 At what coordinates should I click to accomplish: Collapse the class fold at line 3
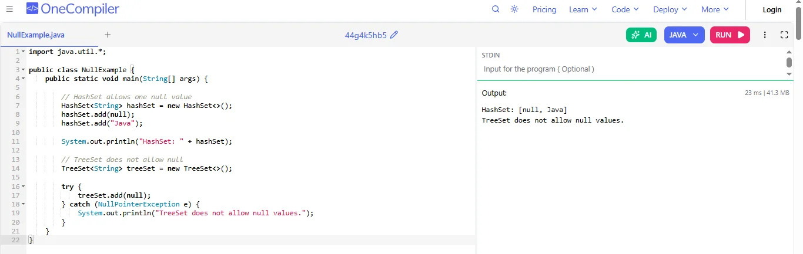point(24,70)
